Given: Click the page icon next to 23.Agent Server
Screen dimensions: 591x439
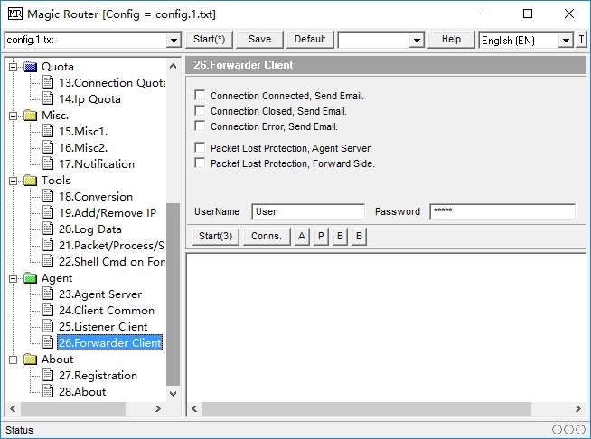Looking at the screenshot, I should pyautogui.click(x=48, y=294).
